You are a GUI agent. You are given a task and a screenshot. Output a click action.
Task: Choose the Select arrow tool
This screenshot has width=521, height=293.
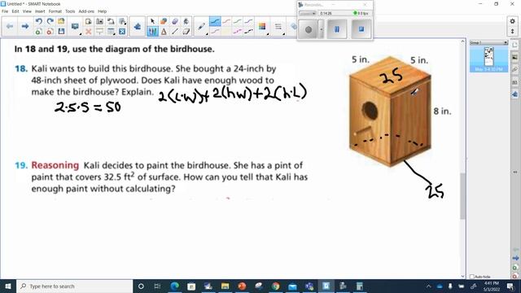[152, 21]
